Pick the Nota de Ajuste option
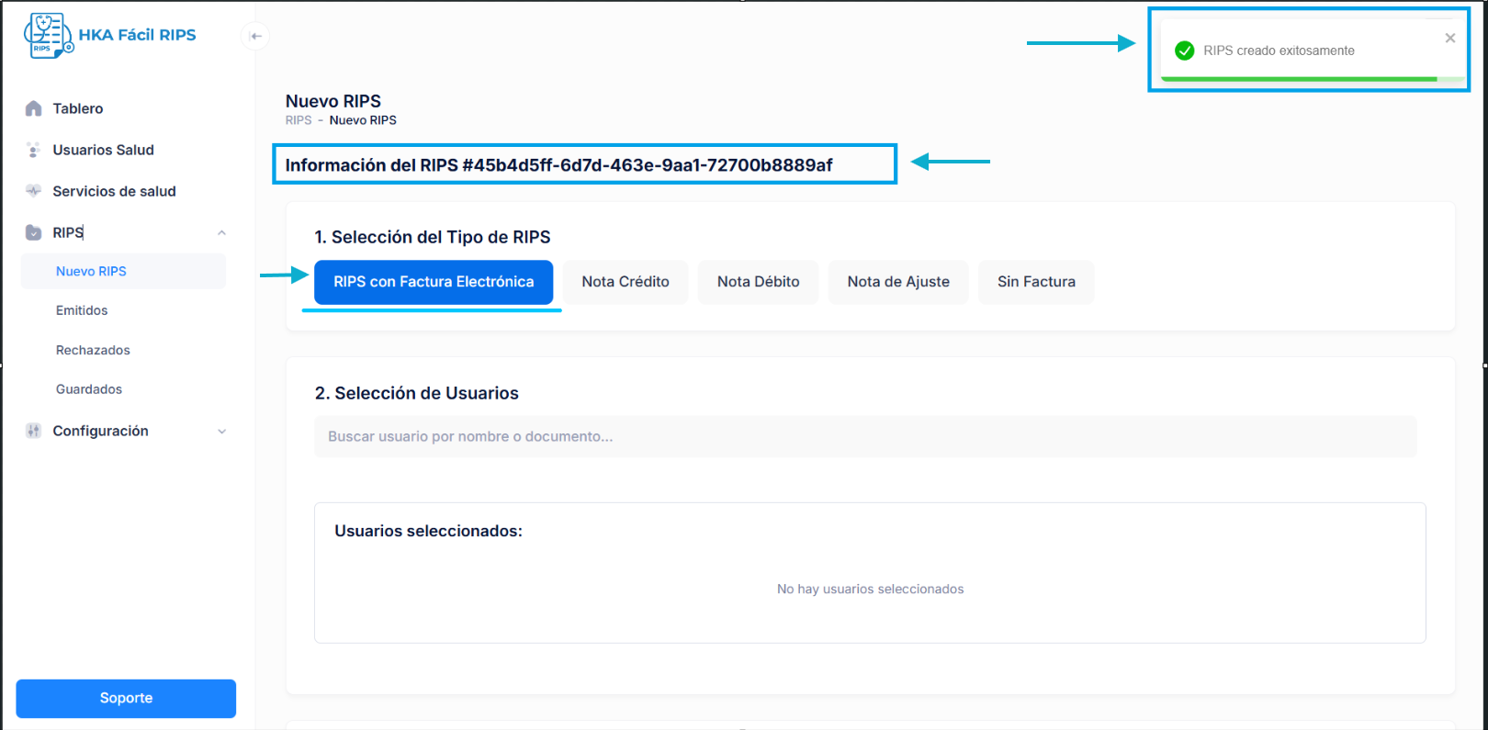Viewport: 1488px width, 730px height. coord(898,282)
